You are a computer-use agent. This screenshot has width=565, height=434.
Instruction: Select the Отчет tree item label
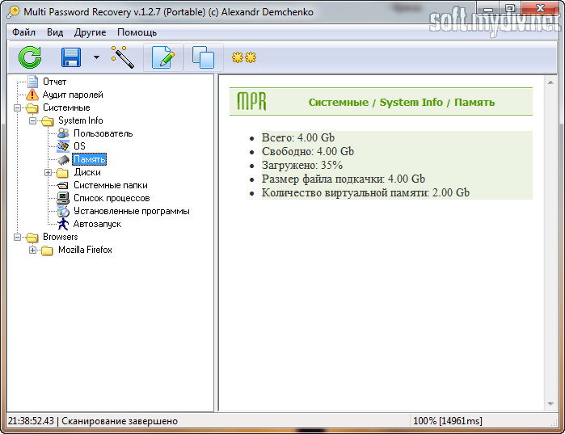tap(54, 82)
